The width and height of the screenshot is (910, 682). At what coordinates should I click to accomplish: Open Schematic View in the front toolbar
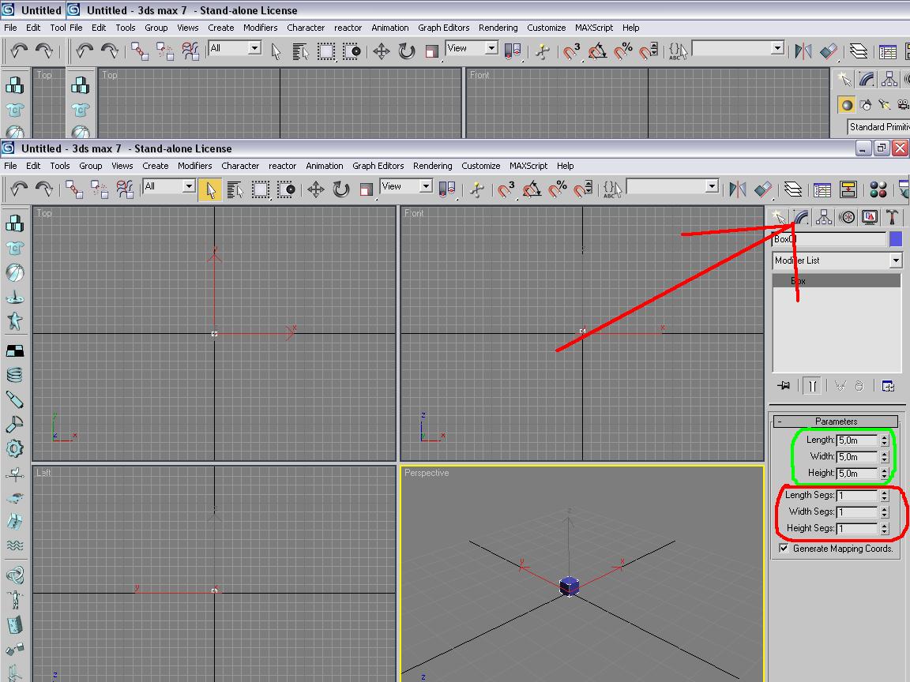pyautogui.click(x=848, y=189)
